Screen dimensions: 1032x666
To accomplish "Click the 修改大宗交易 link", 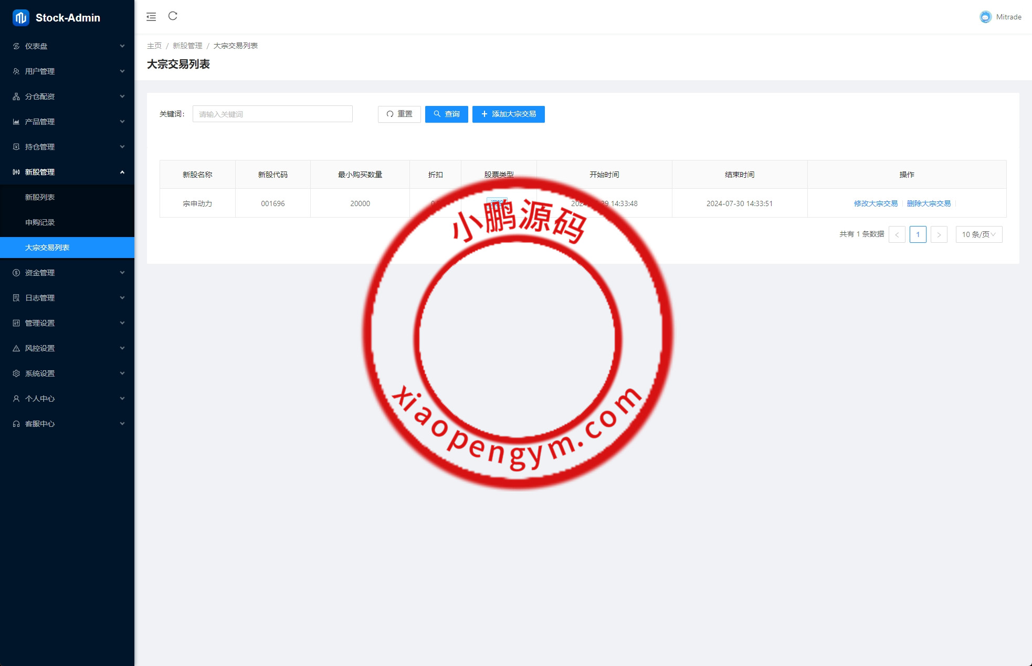I will (x=876, y=203).
